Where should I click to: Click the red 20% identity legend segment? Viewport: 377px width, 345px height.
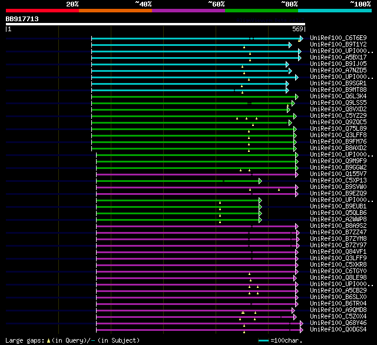pos(42,11)
